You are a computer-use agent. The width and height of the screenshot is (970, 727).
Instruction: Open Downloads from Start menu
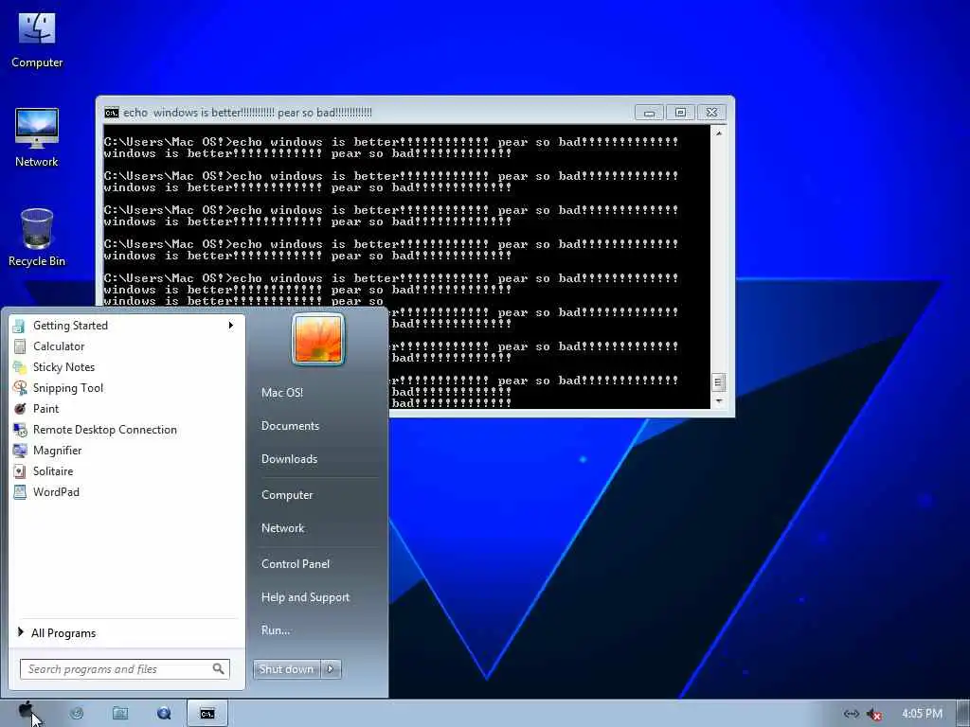point(289,459)
